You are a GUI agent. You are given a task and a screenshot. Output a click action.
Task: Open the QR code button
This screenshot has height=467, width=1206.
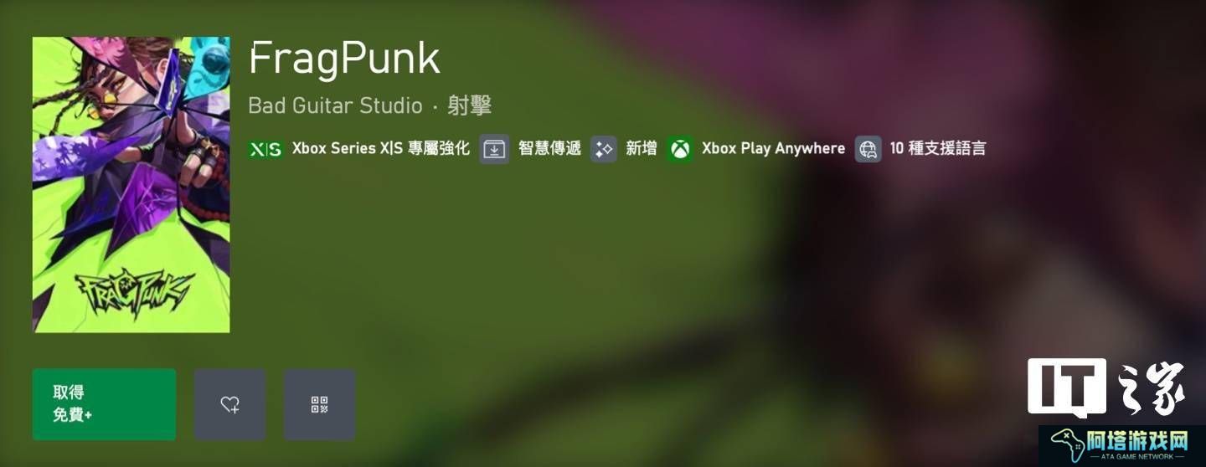click(319, 404)
